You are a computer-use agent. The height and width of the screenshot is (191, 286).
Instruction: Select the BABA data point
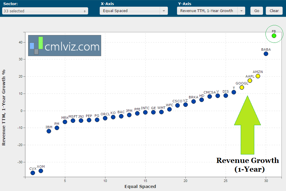(x=266, y=54)
